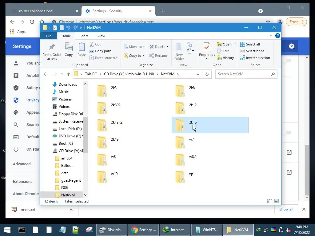Collapse the Explorer ribbon chevron
Viewport: 315px width, 236px height.
click(x=271, y=36)
